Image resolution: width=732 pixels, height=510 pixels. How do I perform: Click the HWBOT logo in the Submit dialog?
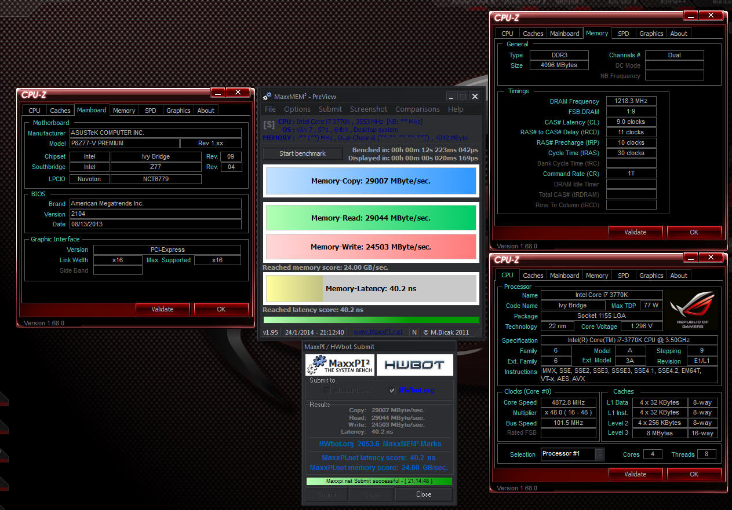point(415,365)
